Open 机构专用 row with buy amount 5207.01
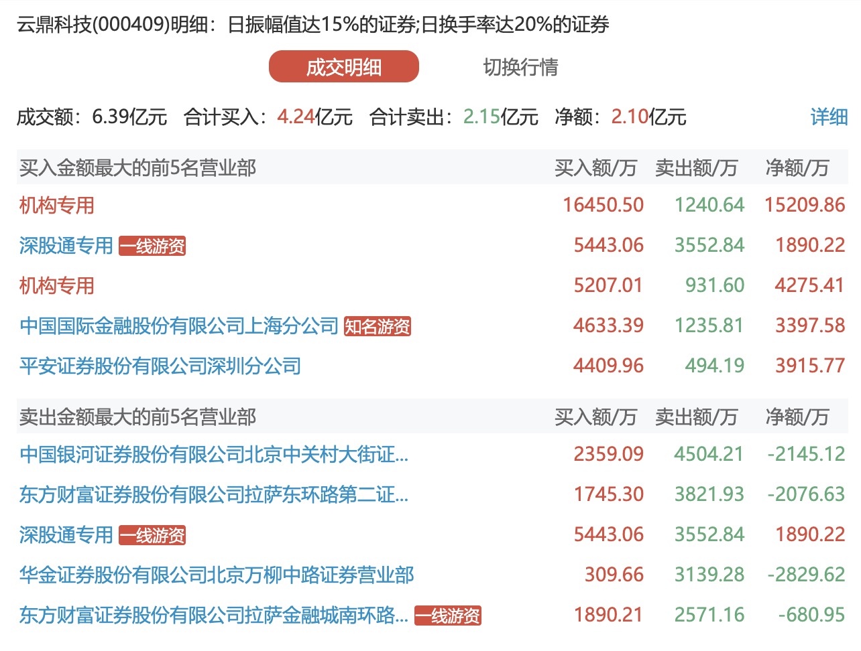Image resolution: width=861 pixels, height=651 pixels. coord(57,286)
